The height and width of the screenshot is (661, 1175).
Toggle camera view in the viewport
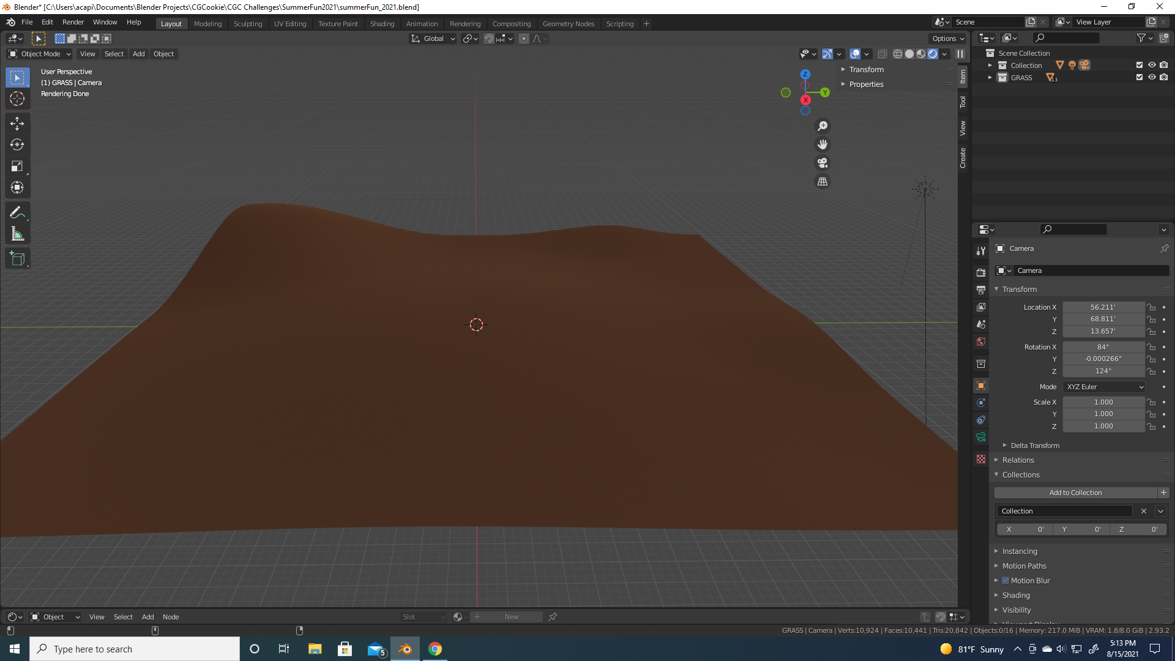point(822,163)
